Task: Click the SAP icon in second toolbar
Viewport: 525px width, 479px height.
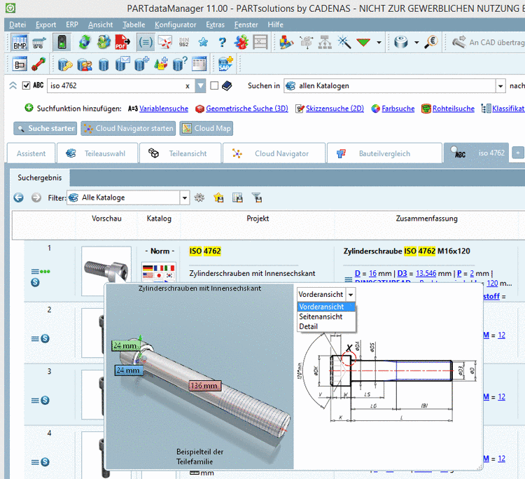Action: [x=225, y=64]
